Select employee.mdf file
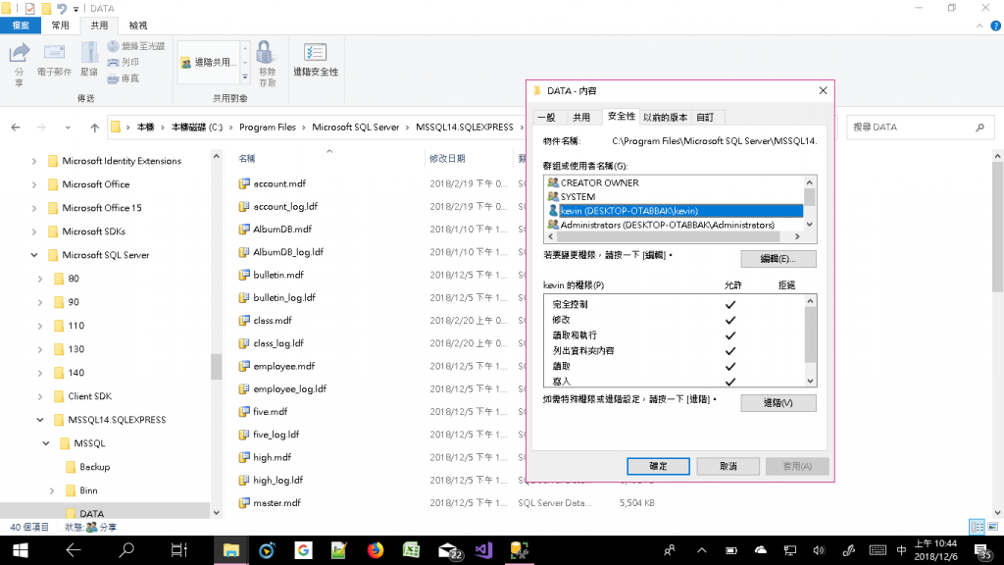 (283, 367)
